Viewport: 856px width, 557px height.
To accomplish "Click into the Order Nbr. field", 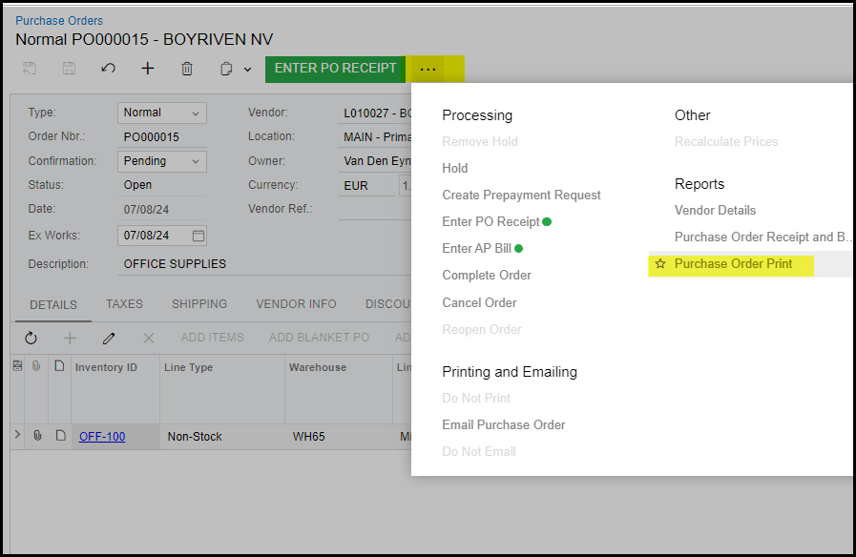I will [160, 137].
